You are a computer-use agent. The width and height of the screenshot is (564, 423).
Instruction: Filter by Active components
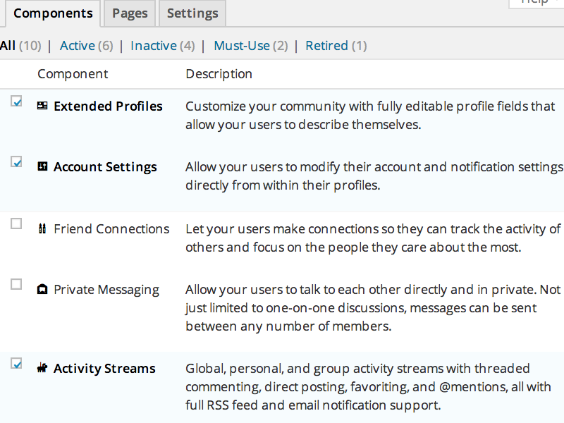(78, 45)
